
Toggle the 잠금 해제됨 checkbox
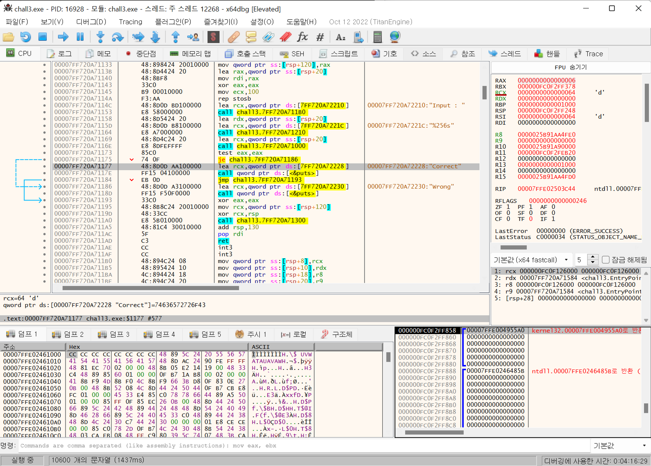(x=606, y=260)
